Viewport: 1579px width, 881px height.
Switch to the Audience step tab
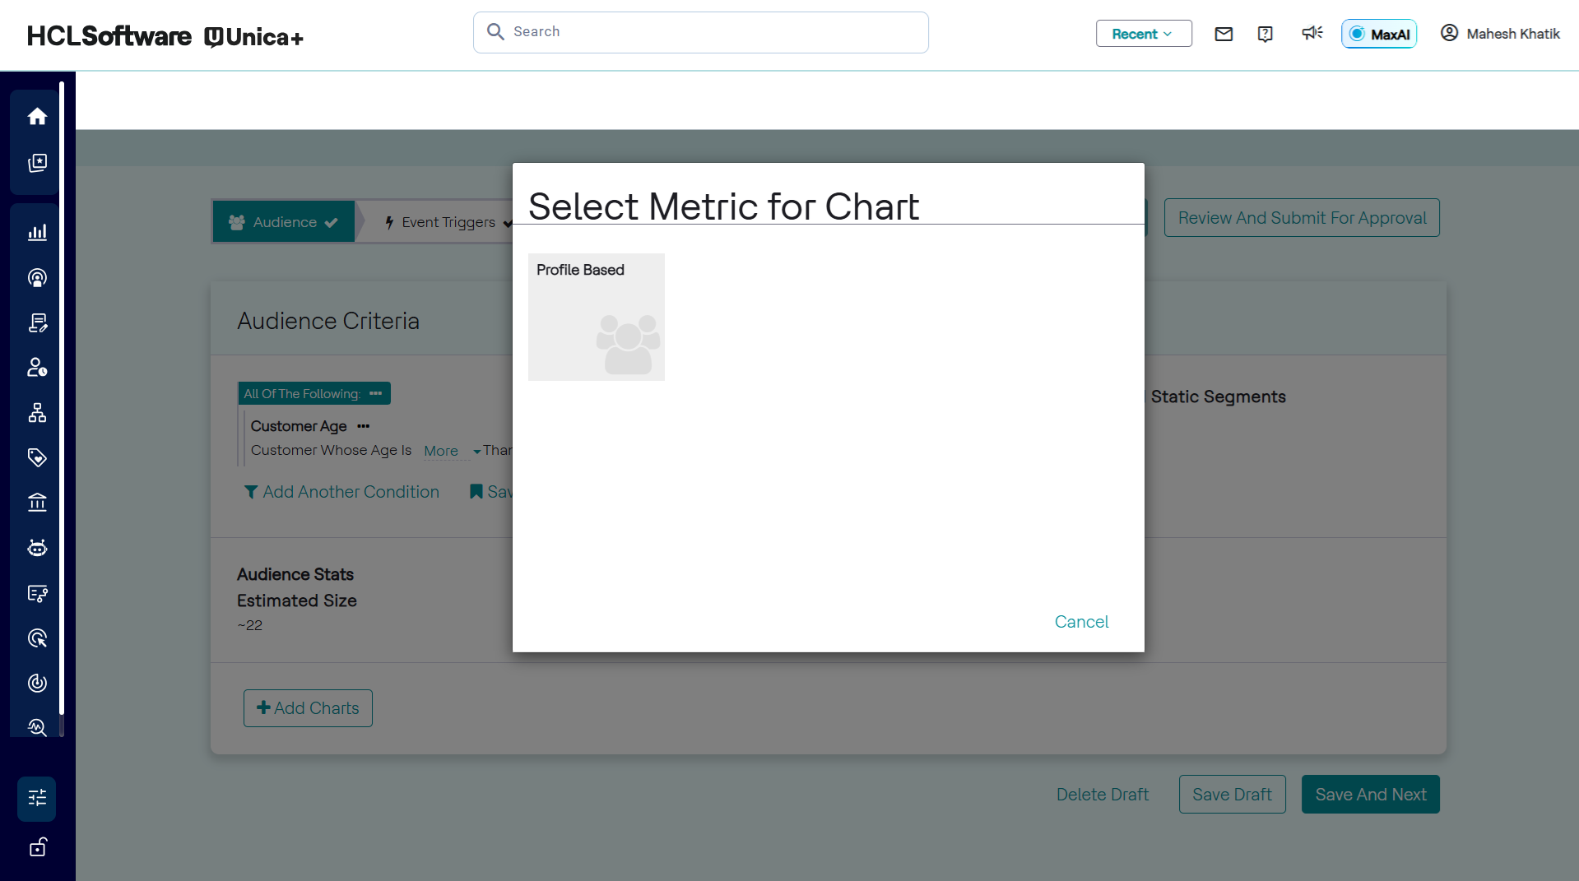[284, 222]
